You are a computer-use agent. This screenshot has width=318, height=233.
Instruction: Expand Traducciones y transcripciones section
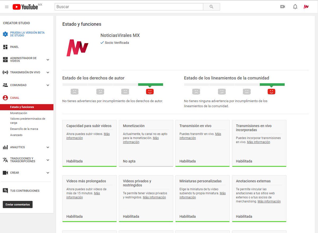coord(48,160)
